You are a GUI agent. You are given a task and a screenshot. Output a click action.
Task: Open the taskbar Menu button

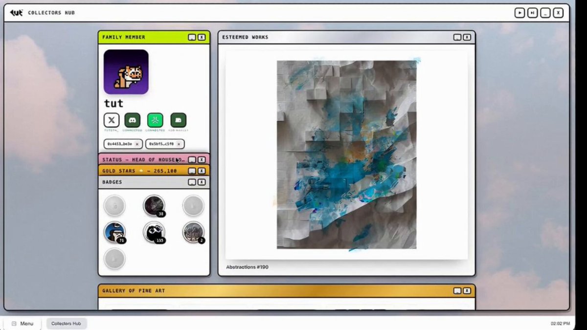pyautogui.click(x=23, y=324)
